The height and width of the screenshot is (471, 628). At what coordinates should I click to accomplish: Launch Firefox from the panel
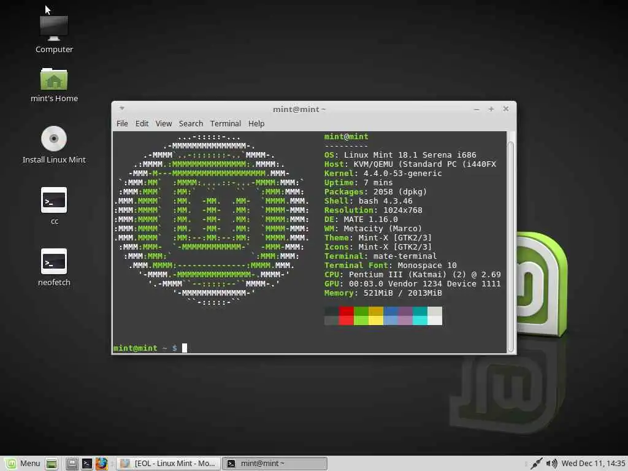click(101, 464)
